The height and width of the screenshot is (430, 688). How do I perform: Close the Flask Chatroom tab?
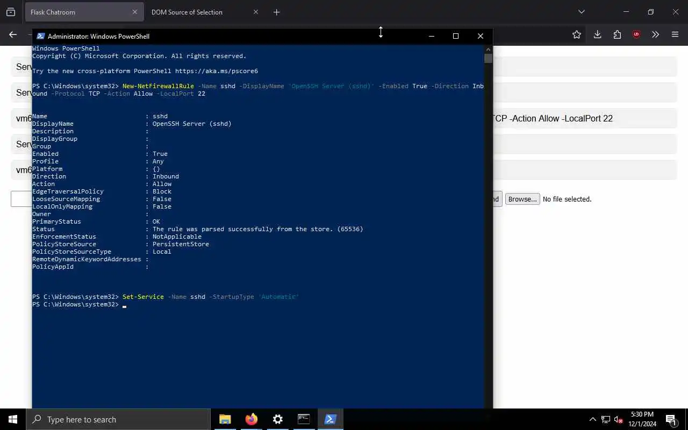pos(135,12)
